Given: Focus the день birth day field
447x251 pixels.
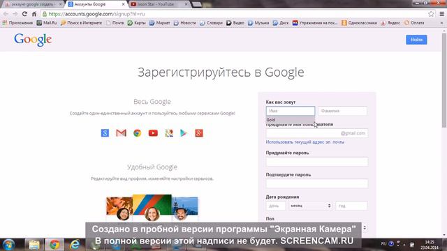Looking at the screenshot, I should 275,206.
